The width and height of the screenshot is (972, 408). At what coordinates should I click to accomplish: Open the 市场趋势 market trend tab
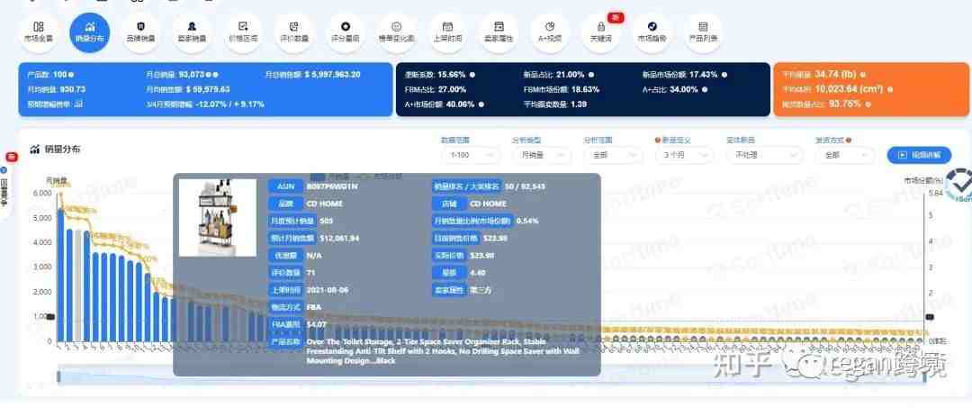652,32
